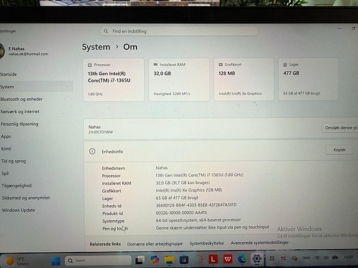Click the breadcrumb chevron after System
Viewport: 358px width, 268px height.
click(x=117, y=47)
